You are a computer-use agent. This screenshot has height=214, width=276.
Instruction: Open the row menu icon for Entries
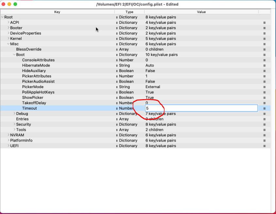coord(264,119)
